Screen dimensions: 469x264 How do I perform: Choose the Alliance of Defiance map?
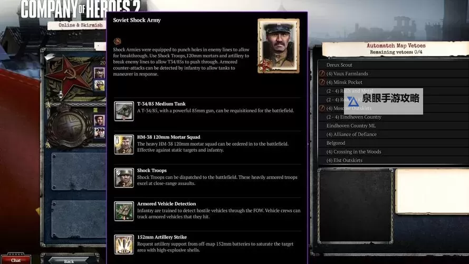click(351, 134)
